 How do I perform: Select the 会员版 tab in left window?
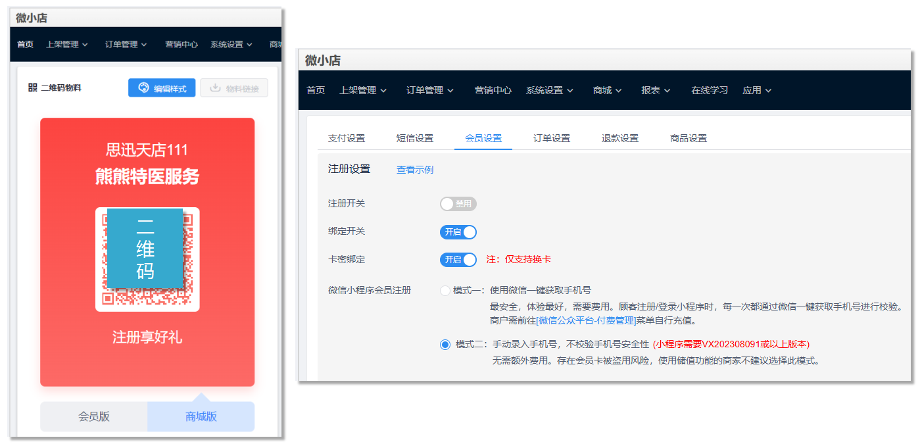tap(94, 416)
